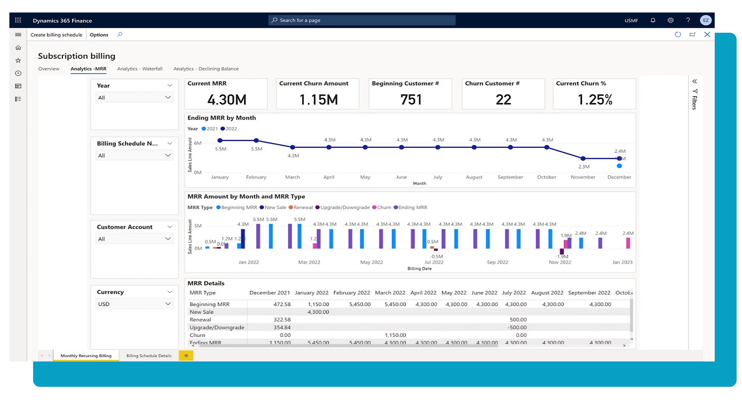Click the 2021 legend color dot
The image size is (742, 402).
204,129
